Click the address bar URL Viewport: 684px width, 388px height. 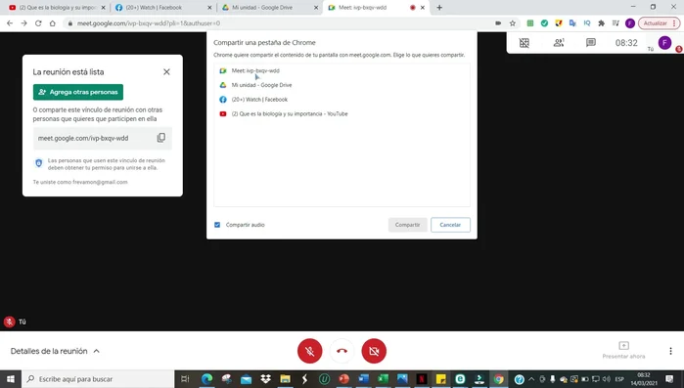[x=149, y=23]
